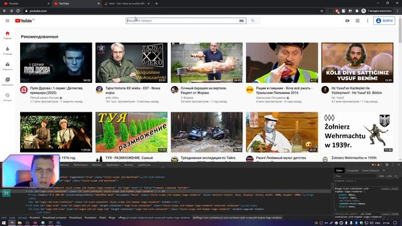This screenshot has width=402, height=226.
Task: Open the YouTube apps grid icon
Action: [x=357, y=21]
